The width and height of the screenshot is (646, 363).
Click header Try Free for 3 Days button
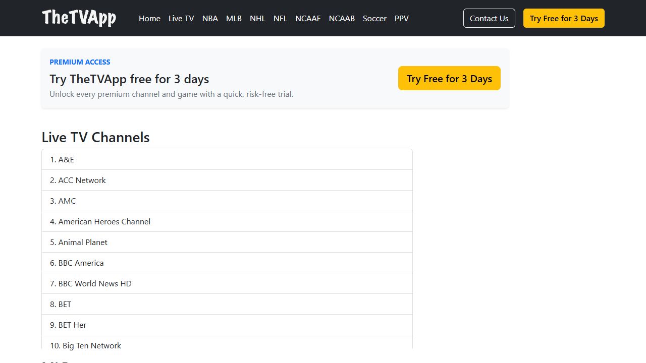click(x=564, y=18)
